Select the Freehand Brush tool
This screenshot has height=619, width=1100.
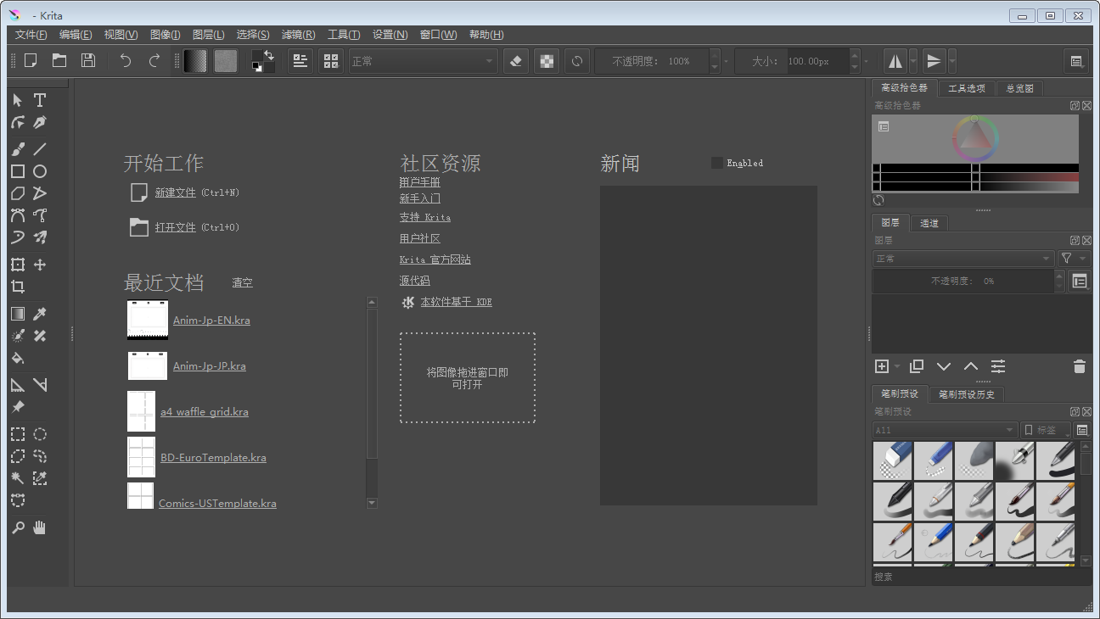18,148
